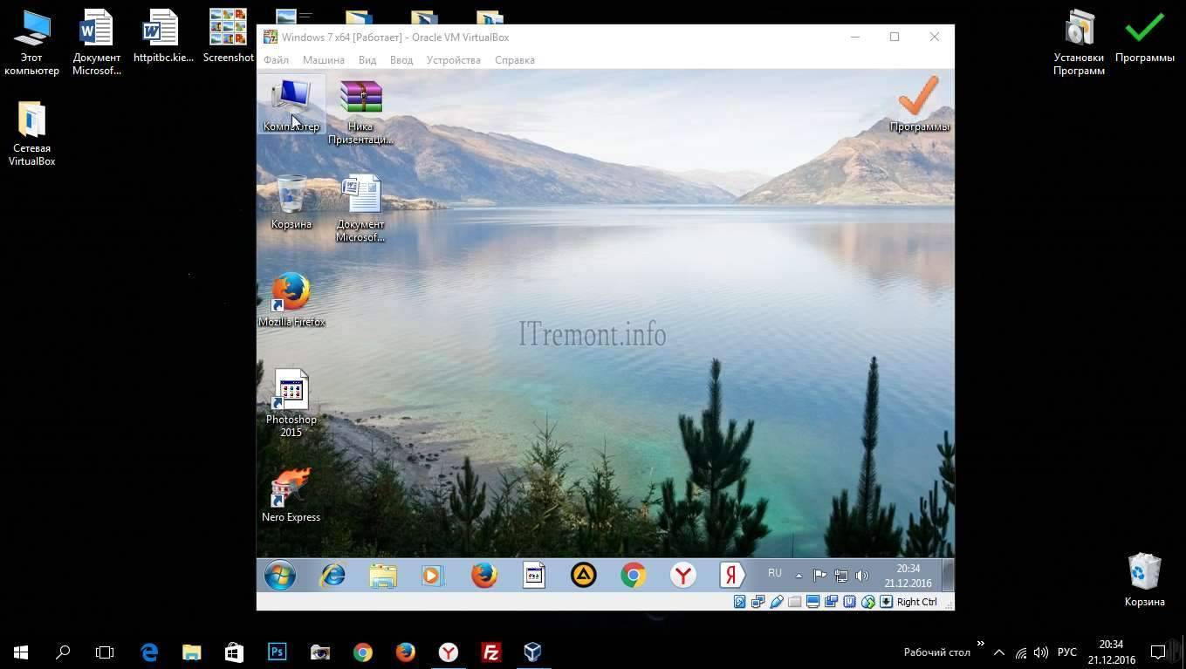This screenshot has height=669, width=1186.
Task: Open the Машина menu in VirtualBox
Action: click(323, 60)
